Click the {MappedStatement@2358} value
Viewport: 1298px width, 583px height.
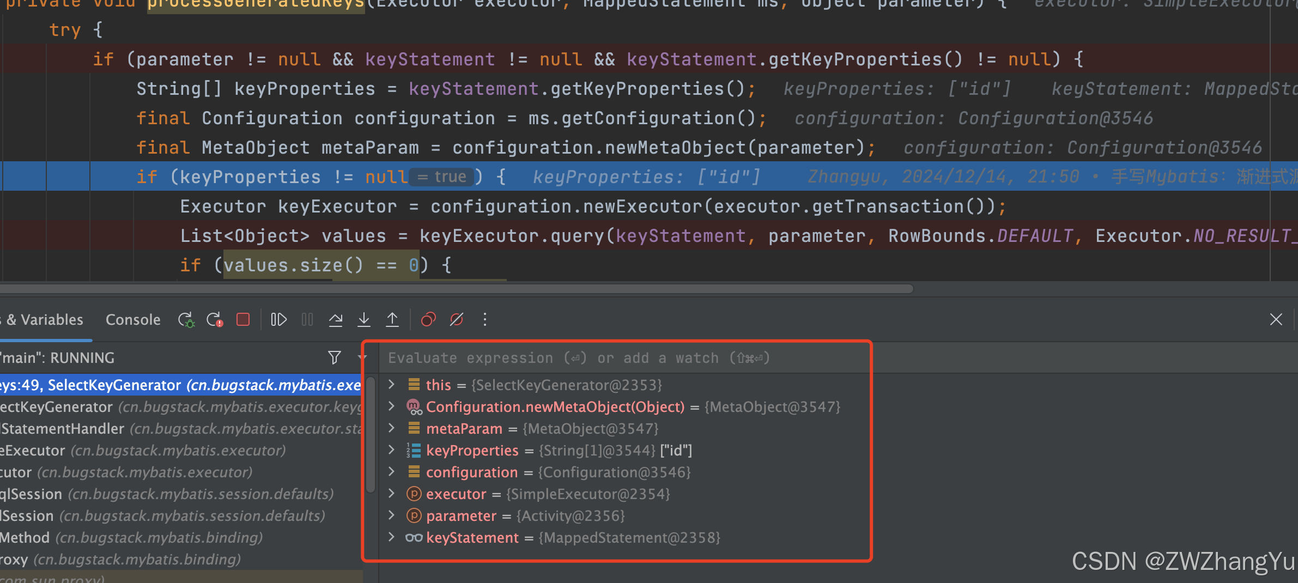[629, 538]
